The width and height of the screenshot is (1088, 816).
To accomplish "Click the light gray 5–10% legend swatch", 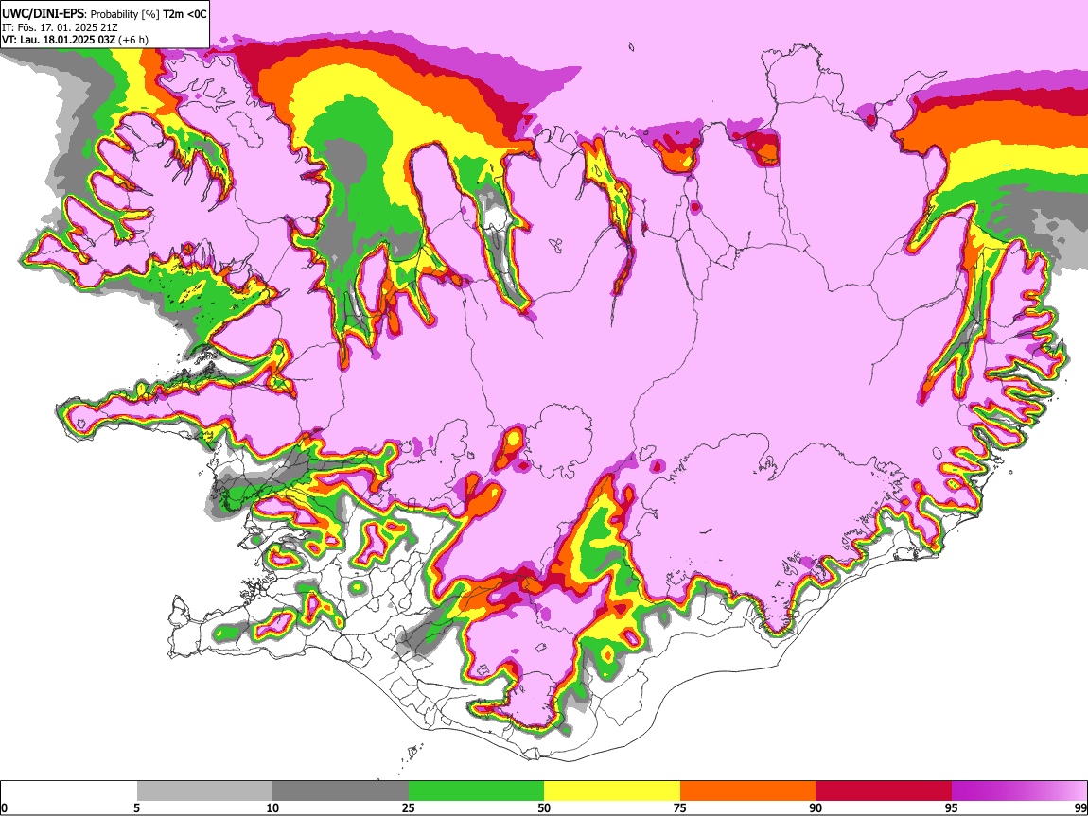I will 204,790.
